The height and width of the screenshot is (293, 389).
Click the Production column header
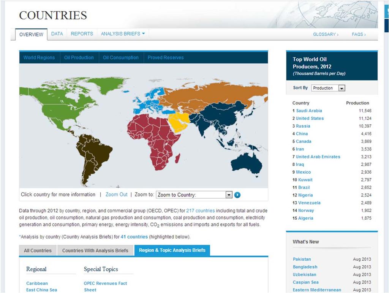(x=357, y=103)
